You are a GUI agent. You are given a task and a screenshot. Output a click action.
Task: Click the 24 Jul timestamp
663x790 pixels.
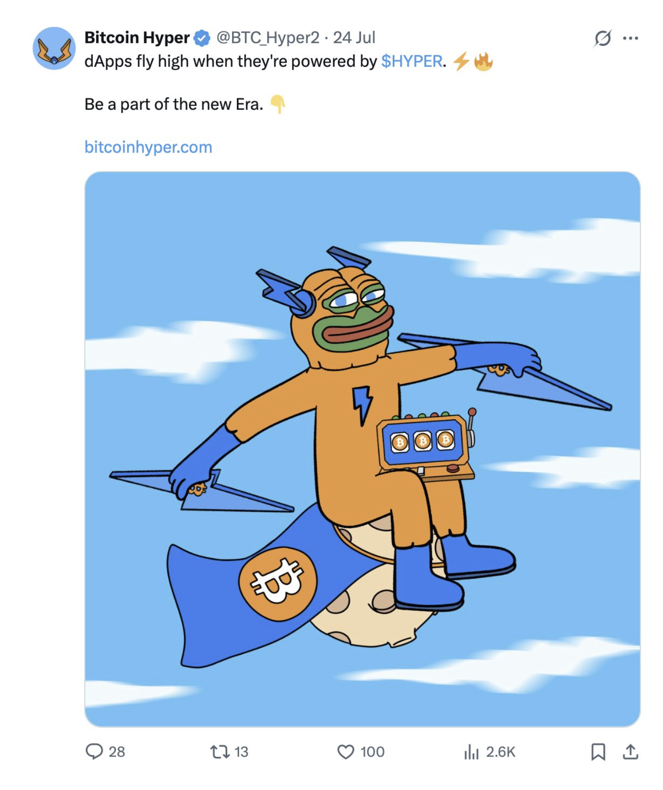pos(354,38)
